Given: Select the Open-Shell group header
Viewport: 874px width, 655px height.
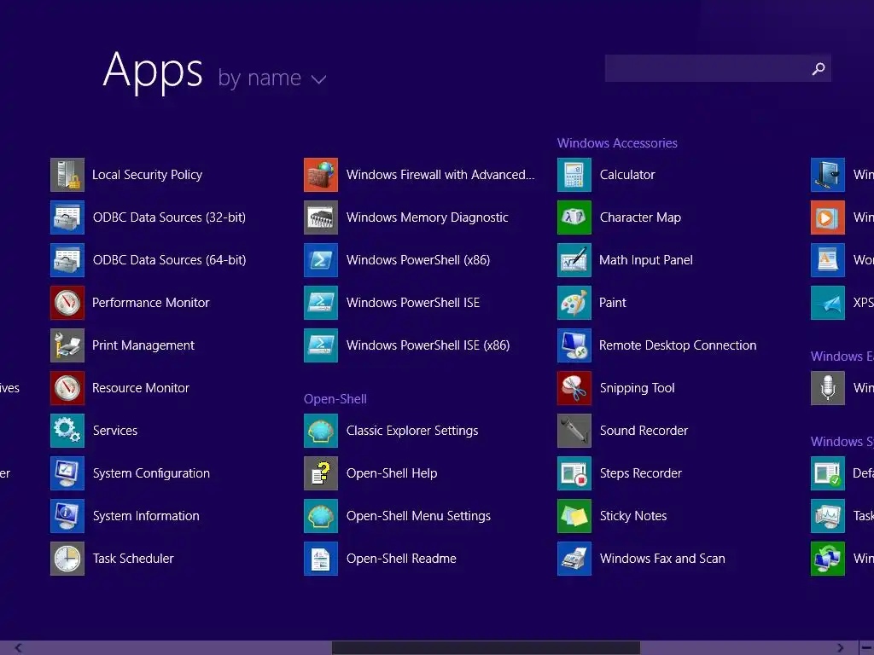Looking at the screenshot, I should tap(335, 399).
